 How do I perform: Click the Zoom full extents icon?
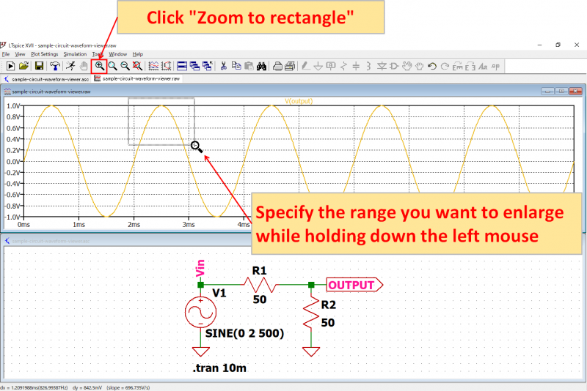(138, 66)
